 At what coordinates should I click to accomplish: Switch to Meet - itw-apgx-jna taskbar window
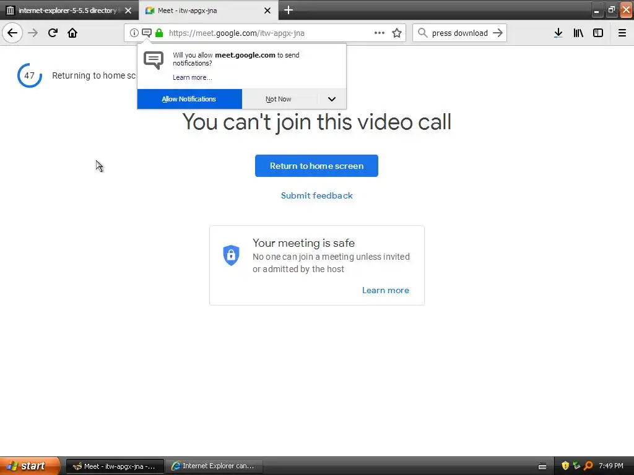(115, 466)
